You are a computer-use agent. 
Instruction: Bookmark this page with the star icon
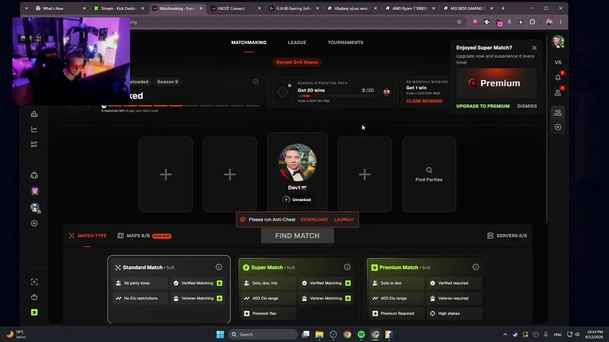[459, 22]
